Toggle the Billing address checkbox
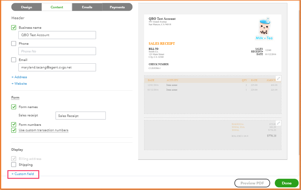This screenshot has width=301, height=190. coord(14,159)
